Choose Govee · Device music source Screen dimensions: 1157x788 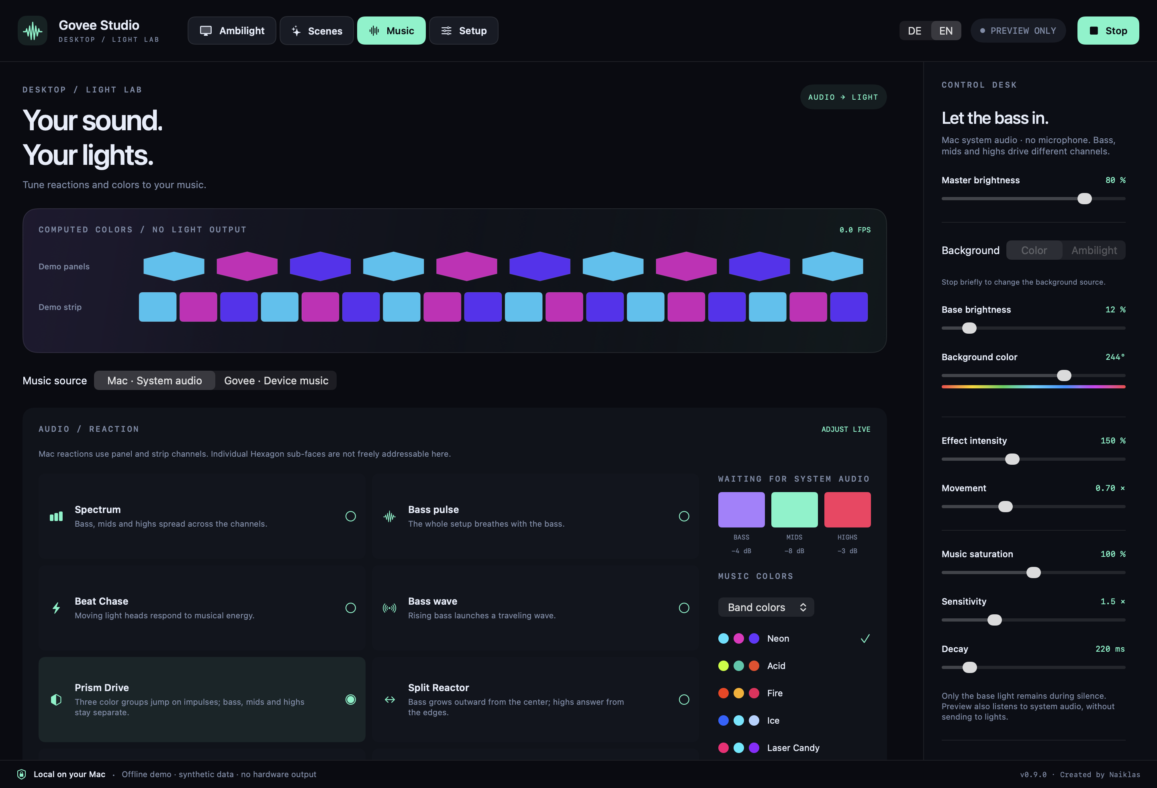point(276,381)
